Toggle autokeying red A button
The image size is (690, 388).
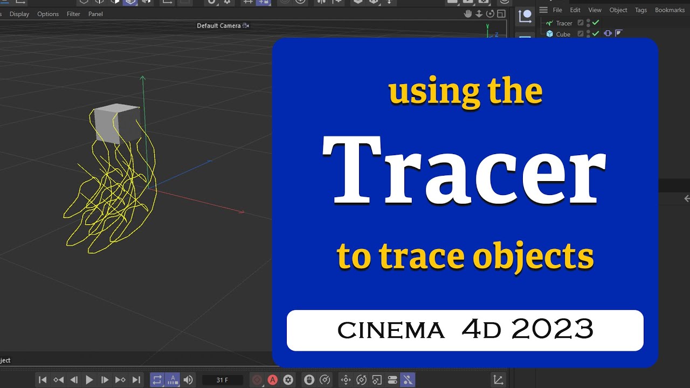(x=273, y=380)
